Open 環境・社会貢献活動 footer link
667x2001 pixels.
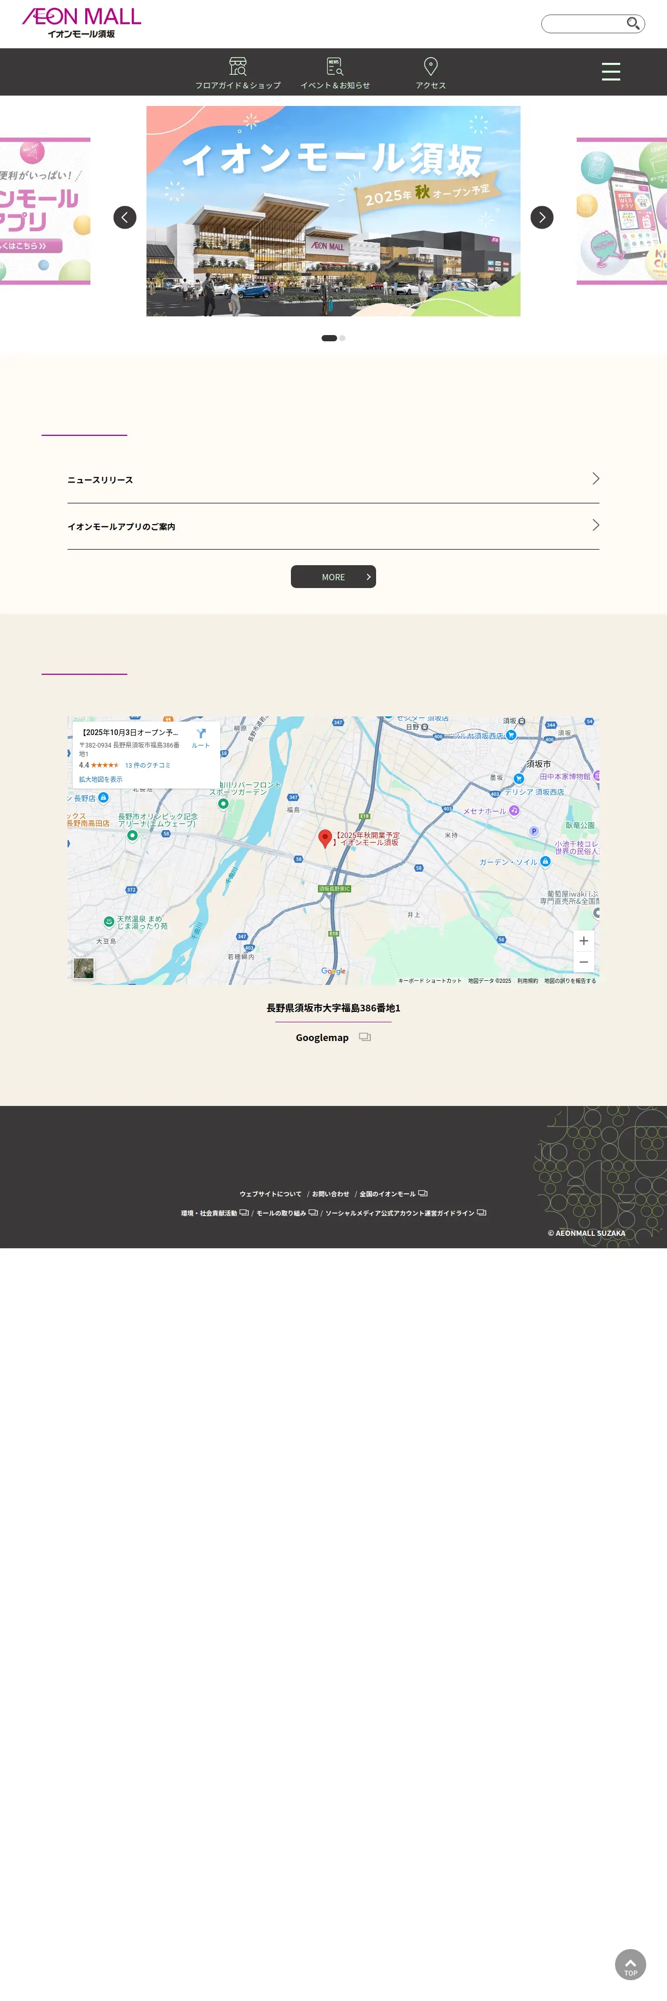[215, 1213]
